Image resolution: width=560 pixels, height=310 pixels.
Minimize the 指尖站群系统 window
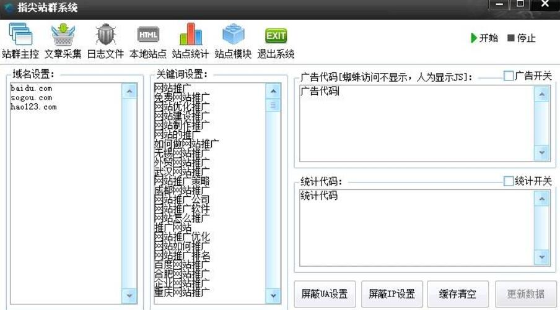[499, 4]
